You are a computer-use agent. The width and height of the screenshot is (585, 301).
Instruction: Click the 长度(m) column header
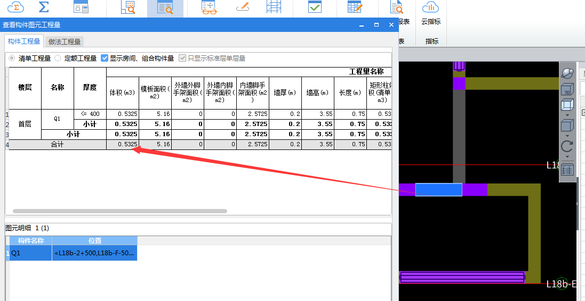click(350, 93)
